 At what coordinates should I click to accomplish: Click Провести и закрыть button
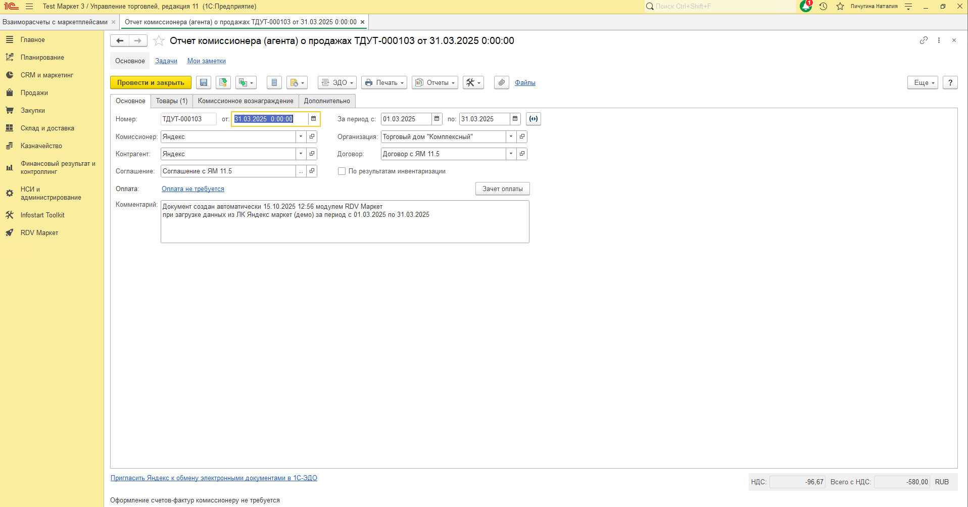(151, 82)
